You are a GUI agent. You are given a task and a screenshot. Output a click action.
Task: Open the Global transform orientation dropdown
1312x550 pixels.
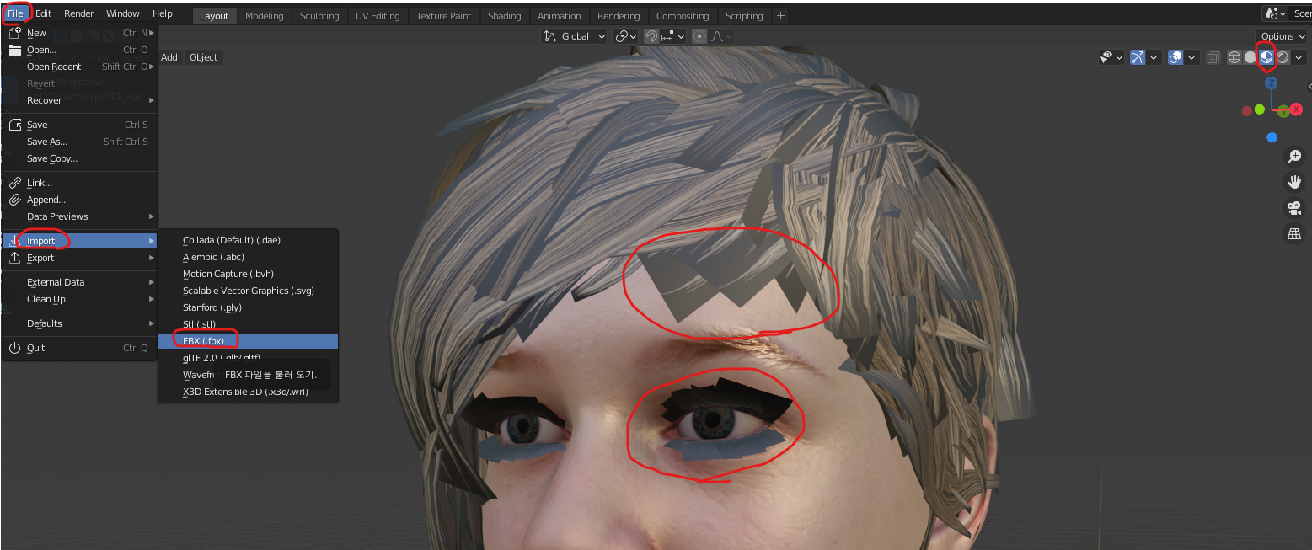[x=575, y=36]
